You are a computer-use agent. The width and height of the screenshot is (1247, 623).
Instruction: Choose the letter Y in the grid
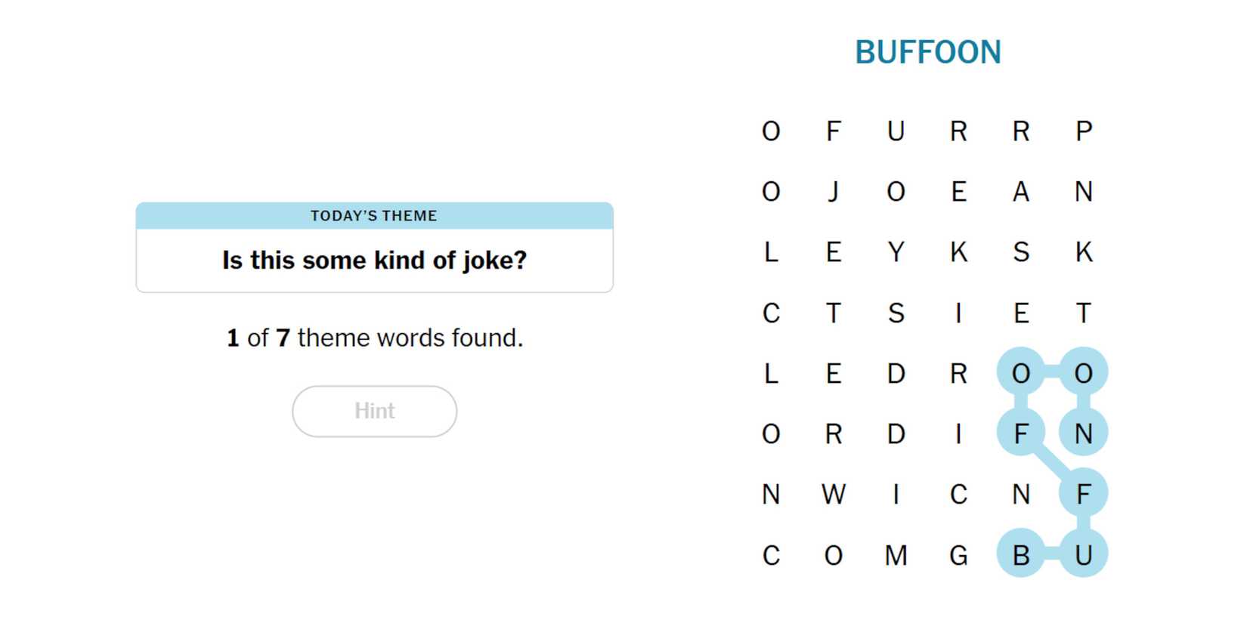(896, 252)
